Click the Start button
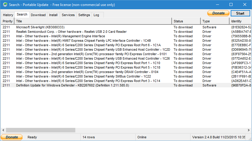252x141 pixels. tap(240, 13)
